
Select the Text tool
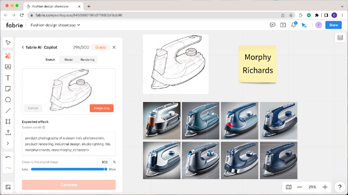(8, 78)
